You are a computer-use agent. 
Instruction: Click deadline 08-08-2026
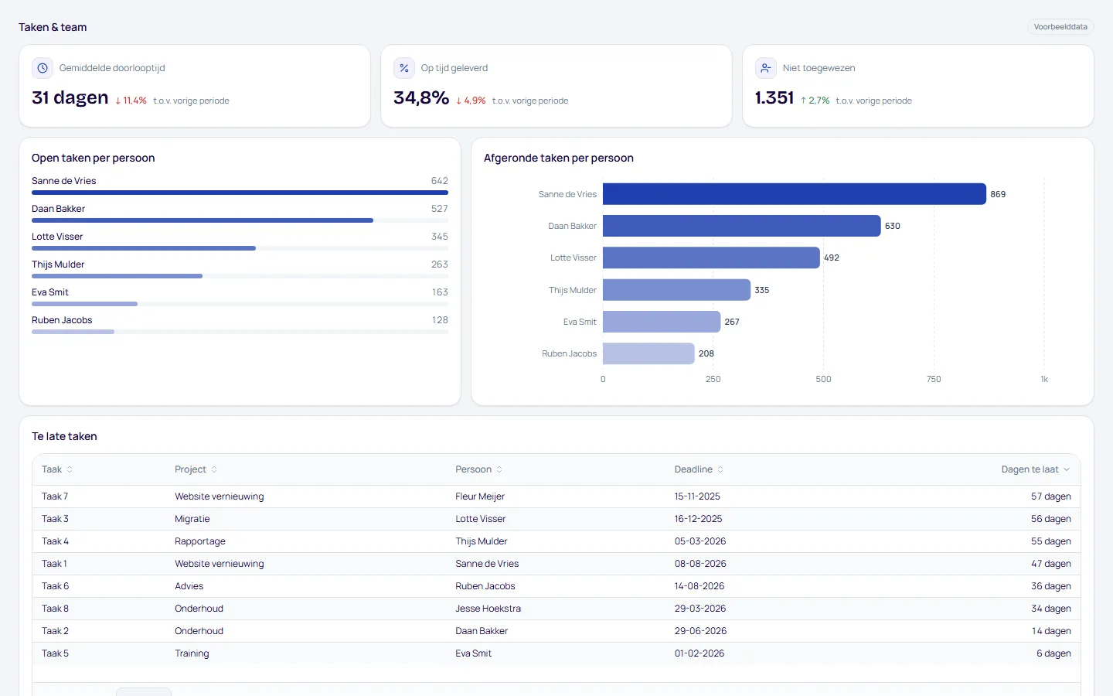[700, 564]
